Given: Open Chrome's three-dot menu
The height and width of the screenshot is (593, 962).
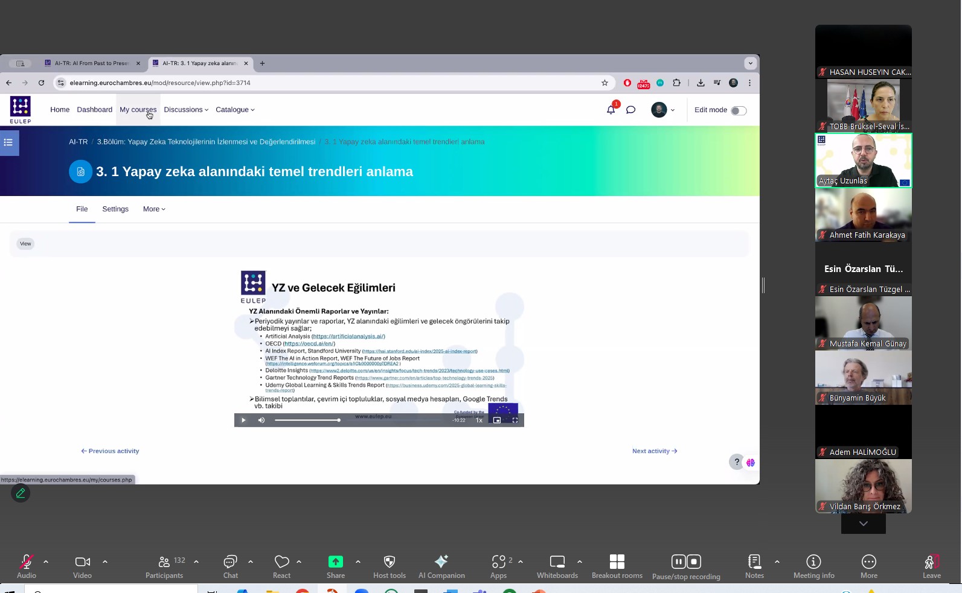Looking at the screenshot, I should click(749, 83).
